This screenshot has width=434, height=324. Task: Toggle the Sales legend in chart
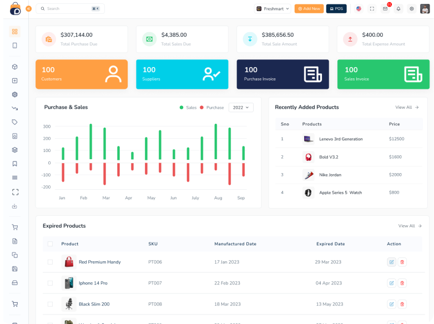188,108
